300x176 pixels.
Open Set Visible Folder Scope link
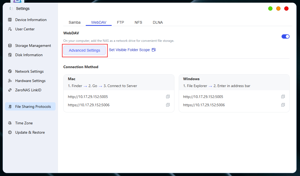[129, 50]
